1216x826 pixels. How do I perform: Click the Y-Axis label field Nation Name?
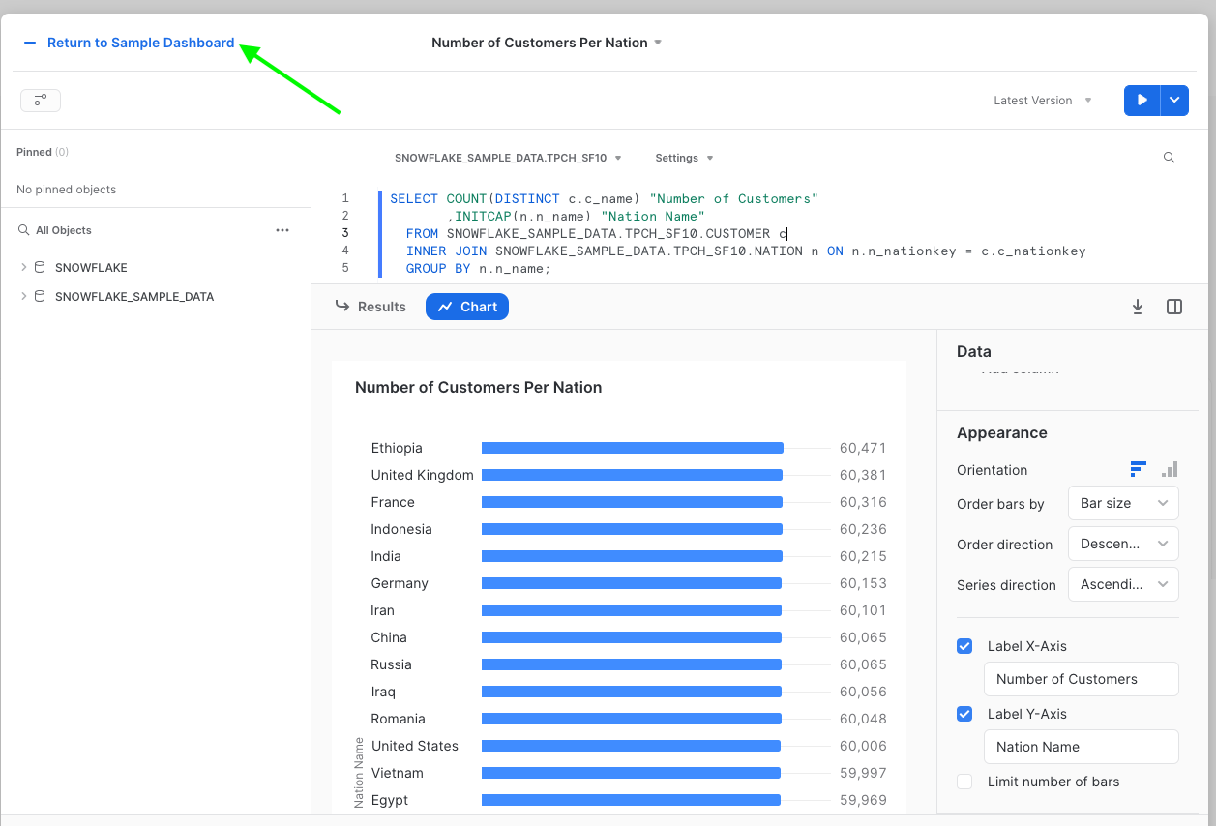[x=1082, y=747]
